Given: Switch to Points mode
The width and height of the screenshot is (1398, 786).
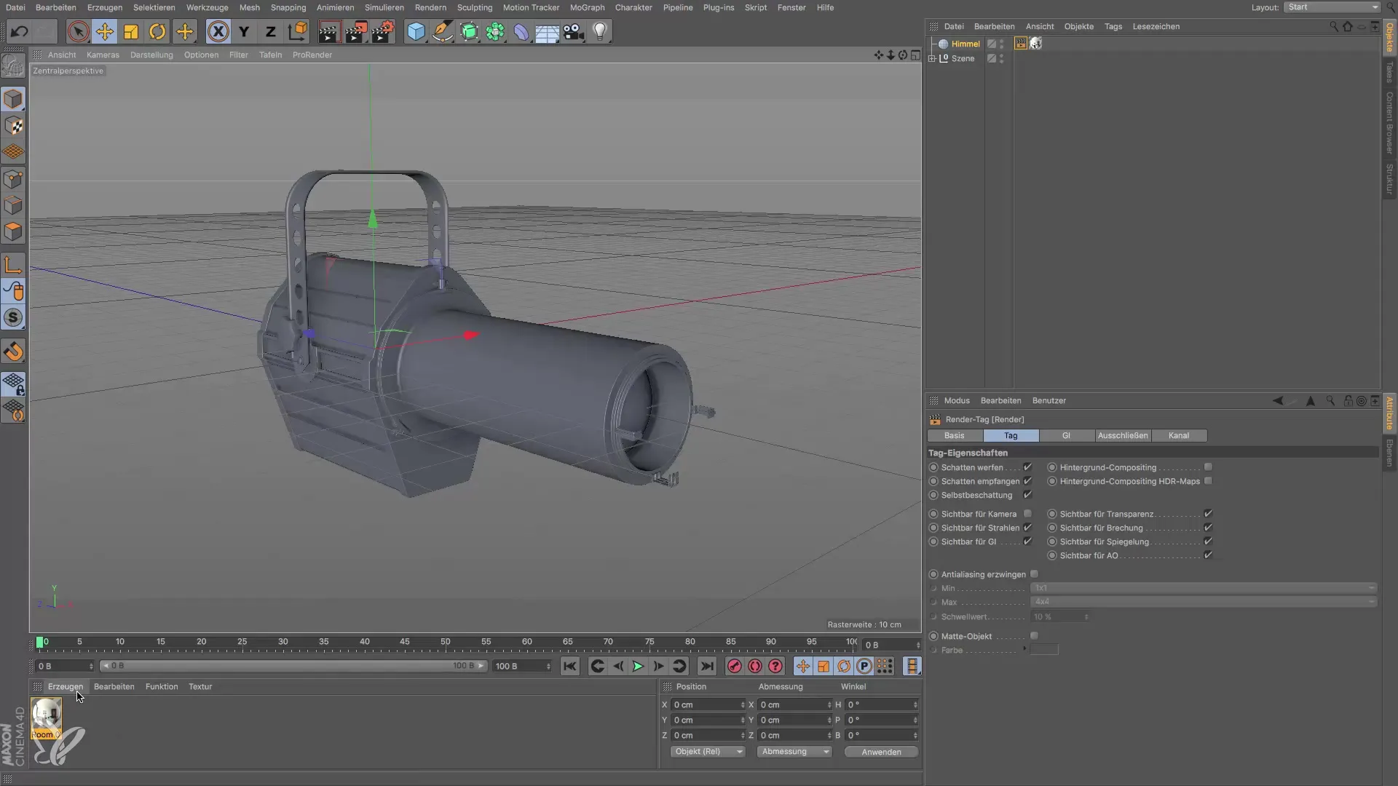Looking at the screenshot, I should (x=13, y=179).
